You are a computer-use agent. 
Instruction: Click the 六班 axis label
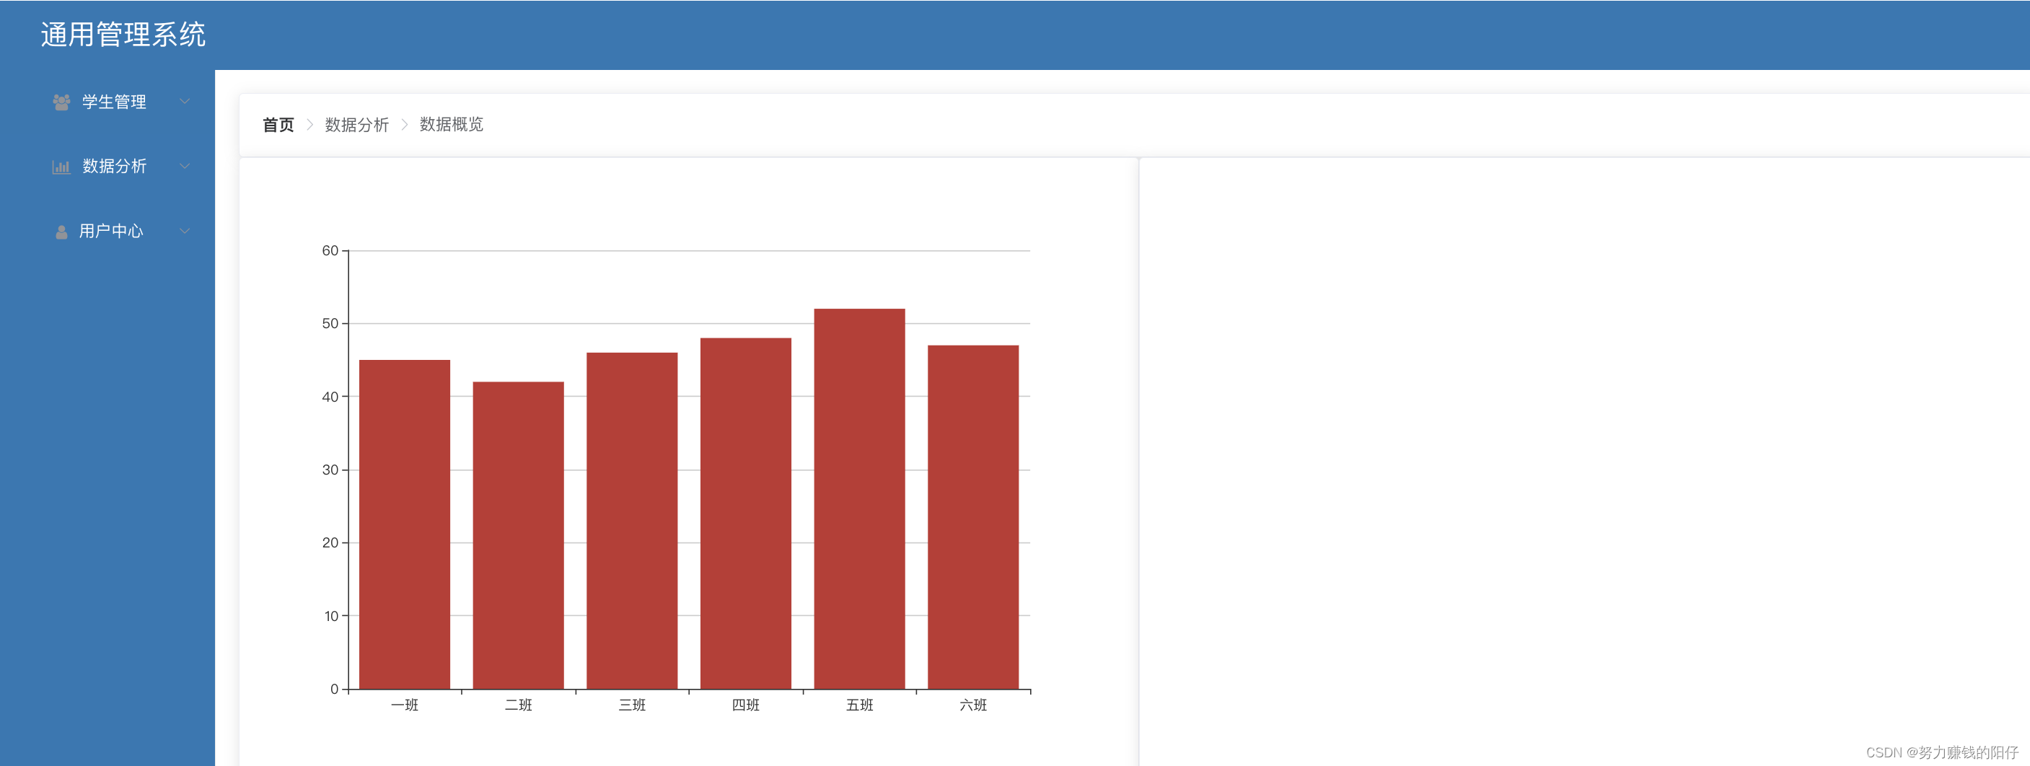(x=975, y=705)
